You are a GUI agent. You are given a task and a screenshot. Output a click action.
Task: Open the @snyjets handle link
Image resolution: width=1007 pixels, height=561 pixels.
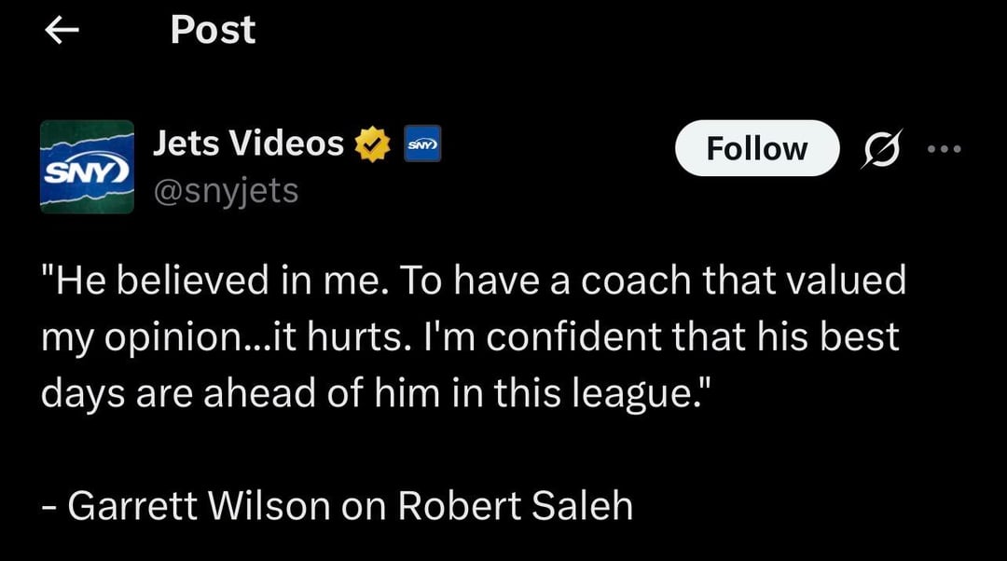pyautogui.click(x=227, y=191)
